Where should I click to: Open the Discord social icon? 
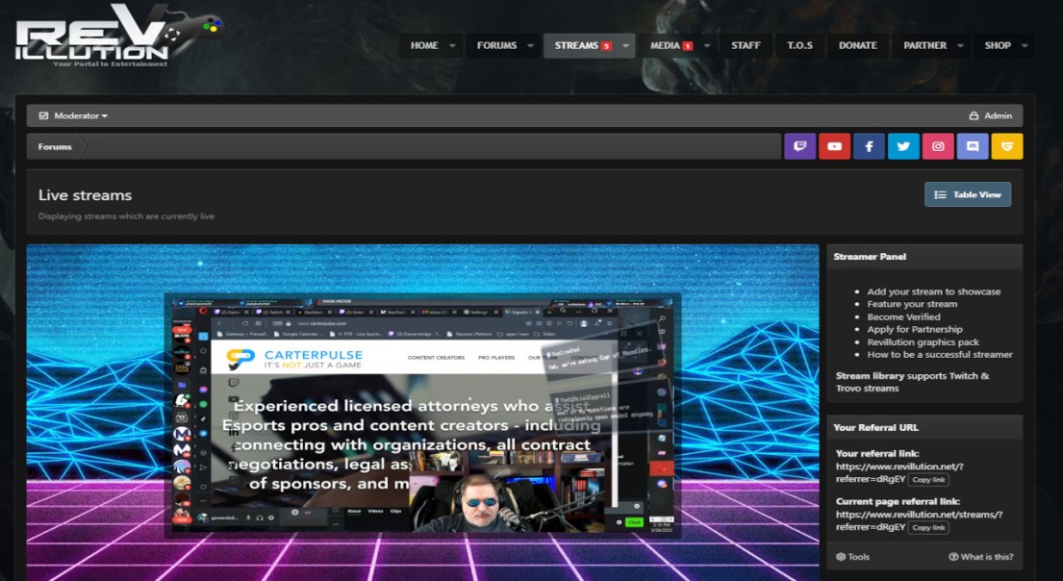click(973, 146)
